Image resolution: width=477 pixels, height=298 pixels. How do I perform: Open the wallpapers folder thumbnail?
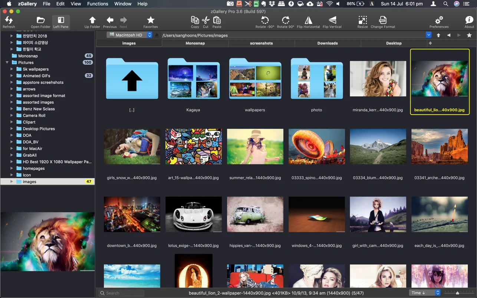coord(255,78)
